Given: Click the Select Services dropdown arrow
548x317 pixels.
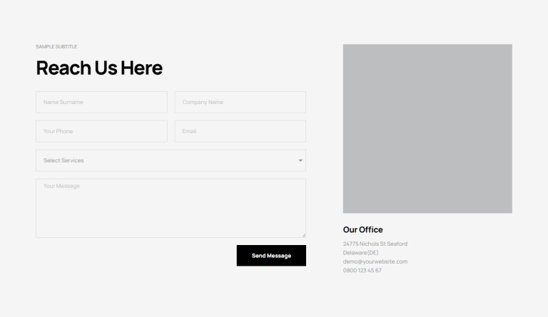Looking at the screenshot, I should pyautogui.click(x=300, y=160).
